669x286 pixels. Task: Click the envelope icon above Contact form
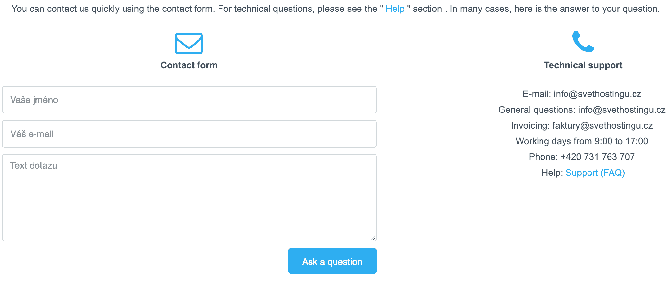[189, 43]
